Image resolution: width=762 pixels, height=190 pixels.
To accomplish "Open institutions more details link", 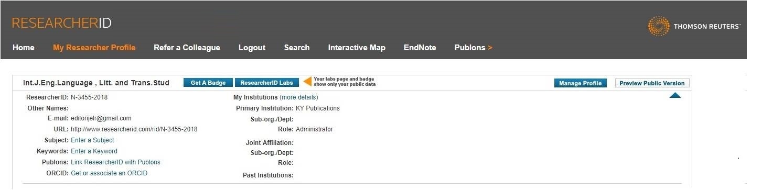I will (x=299, y=97).
